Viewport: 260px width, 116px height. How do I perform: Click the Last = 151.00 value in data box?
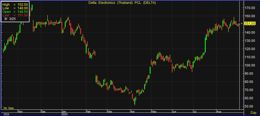23,15
